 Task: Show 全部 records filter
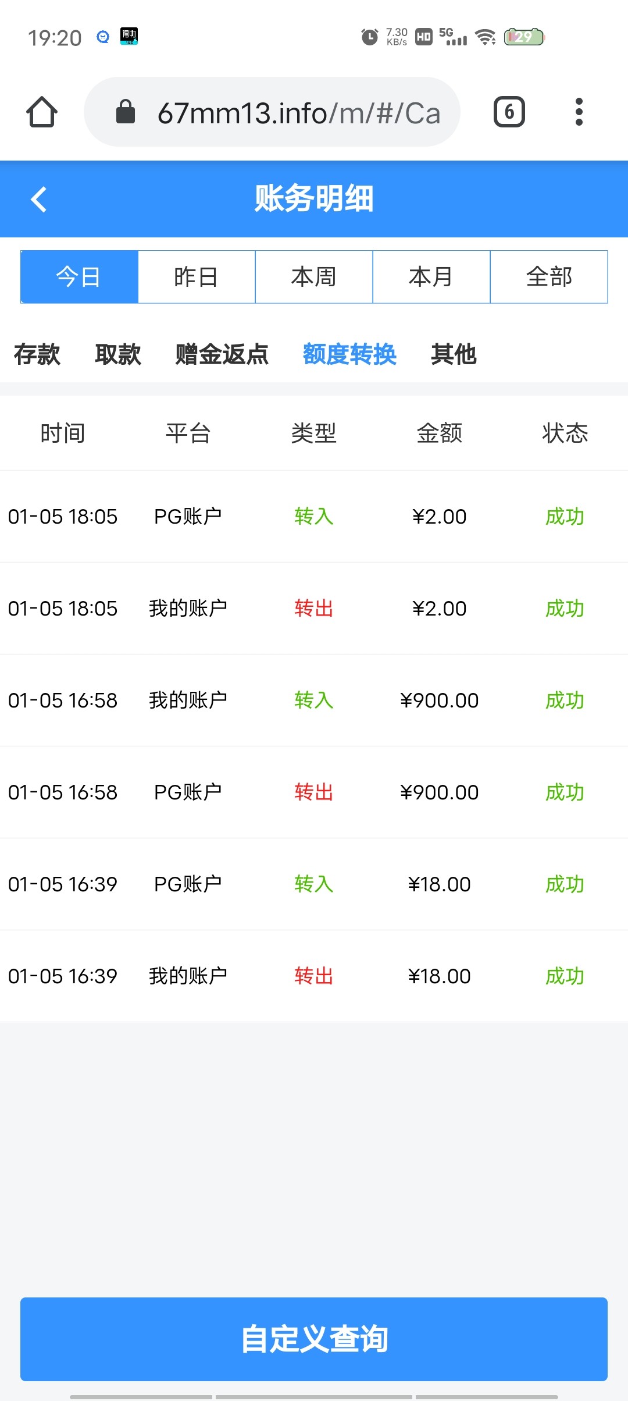tap(549, 277)
